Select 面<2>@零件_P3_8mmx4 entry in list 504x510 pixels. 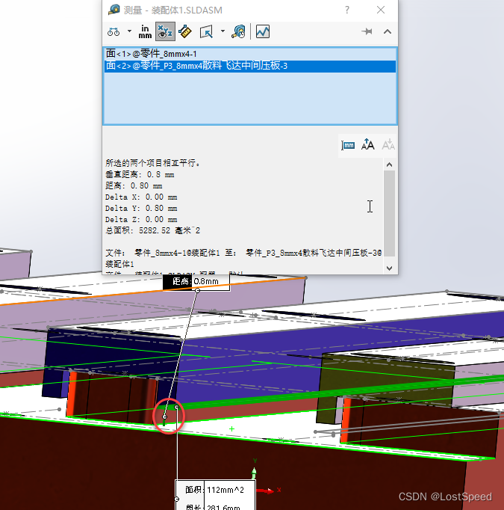(x=250, y=66)
